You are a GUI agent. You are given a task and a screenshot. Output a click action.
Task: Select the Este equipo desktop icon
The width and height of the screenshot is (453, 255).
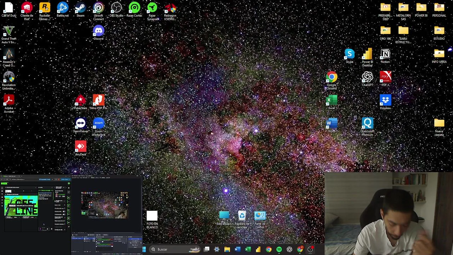click(x=224, y=218)
